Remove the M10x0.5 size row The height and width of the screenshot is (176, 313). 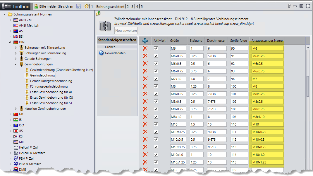click(145, 140)
